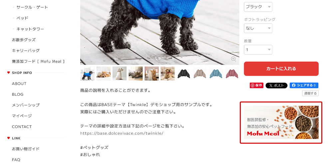Open the お買い物ガイド link

pyautogui.click(x=26, y=149)
